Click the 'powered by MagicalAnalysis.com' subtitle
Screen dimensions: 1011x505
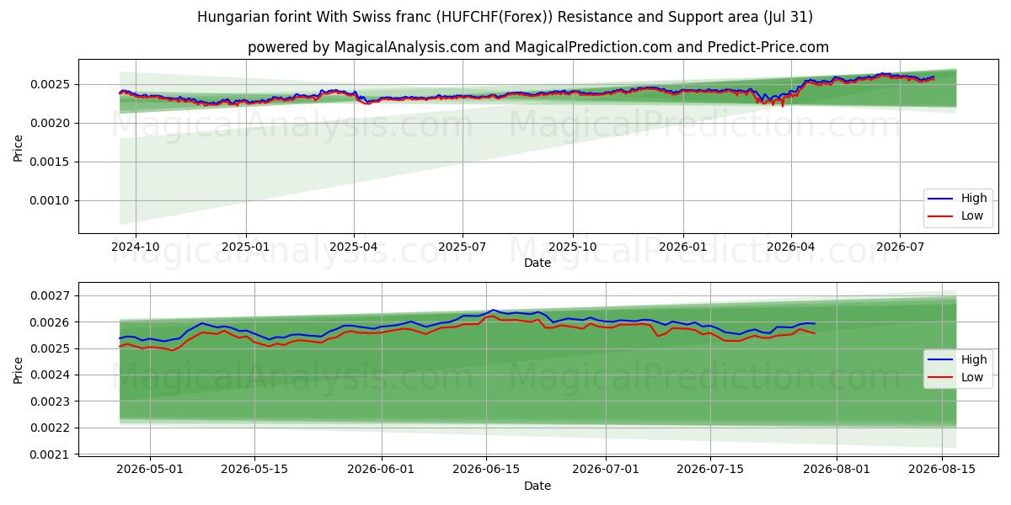[538, 47]
